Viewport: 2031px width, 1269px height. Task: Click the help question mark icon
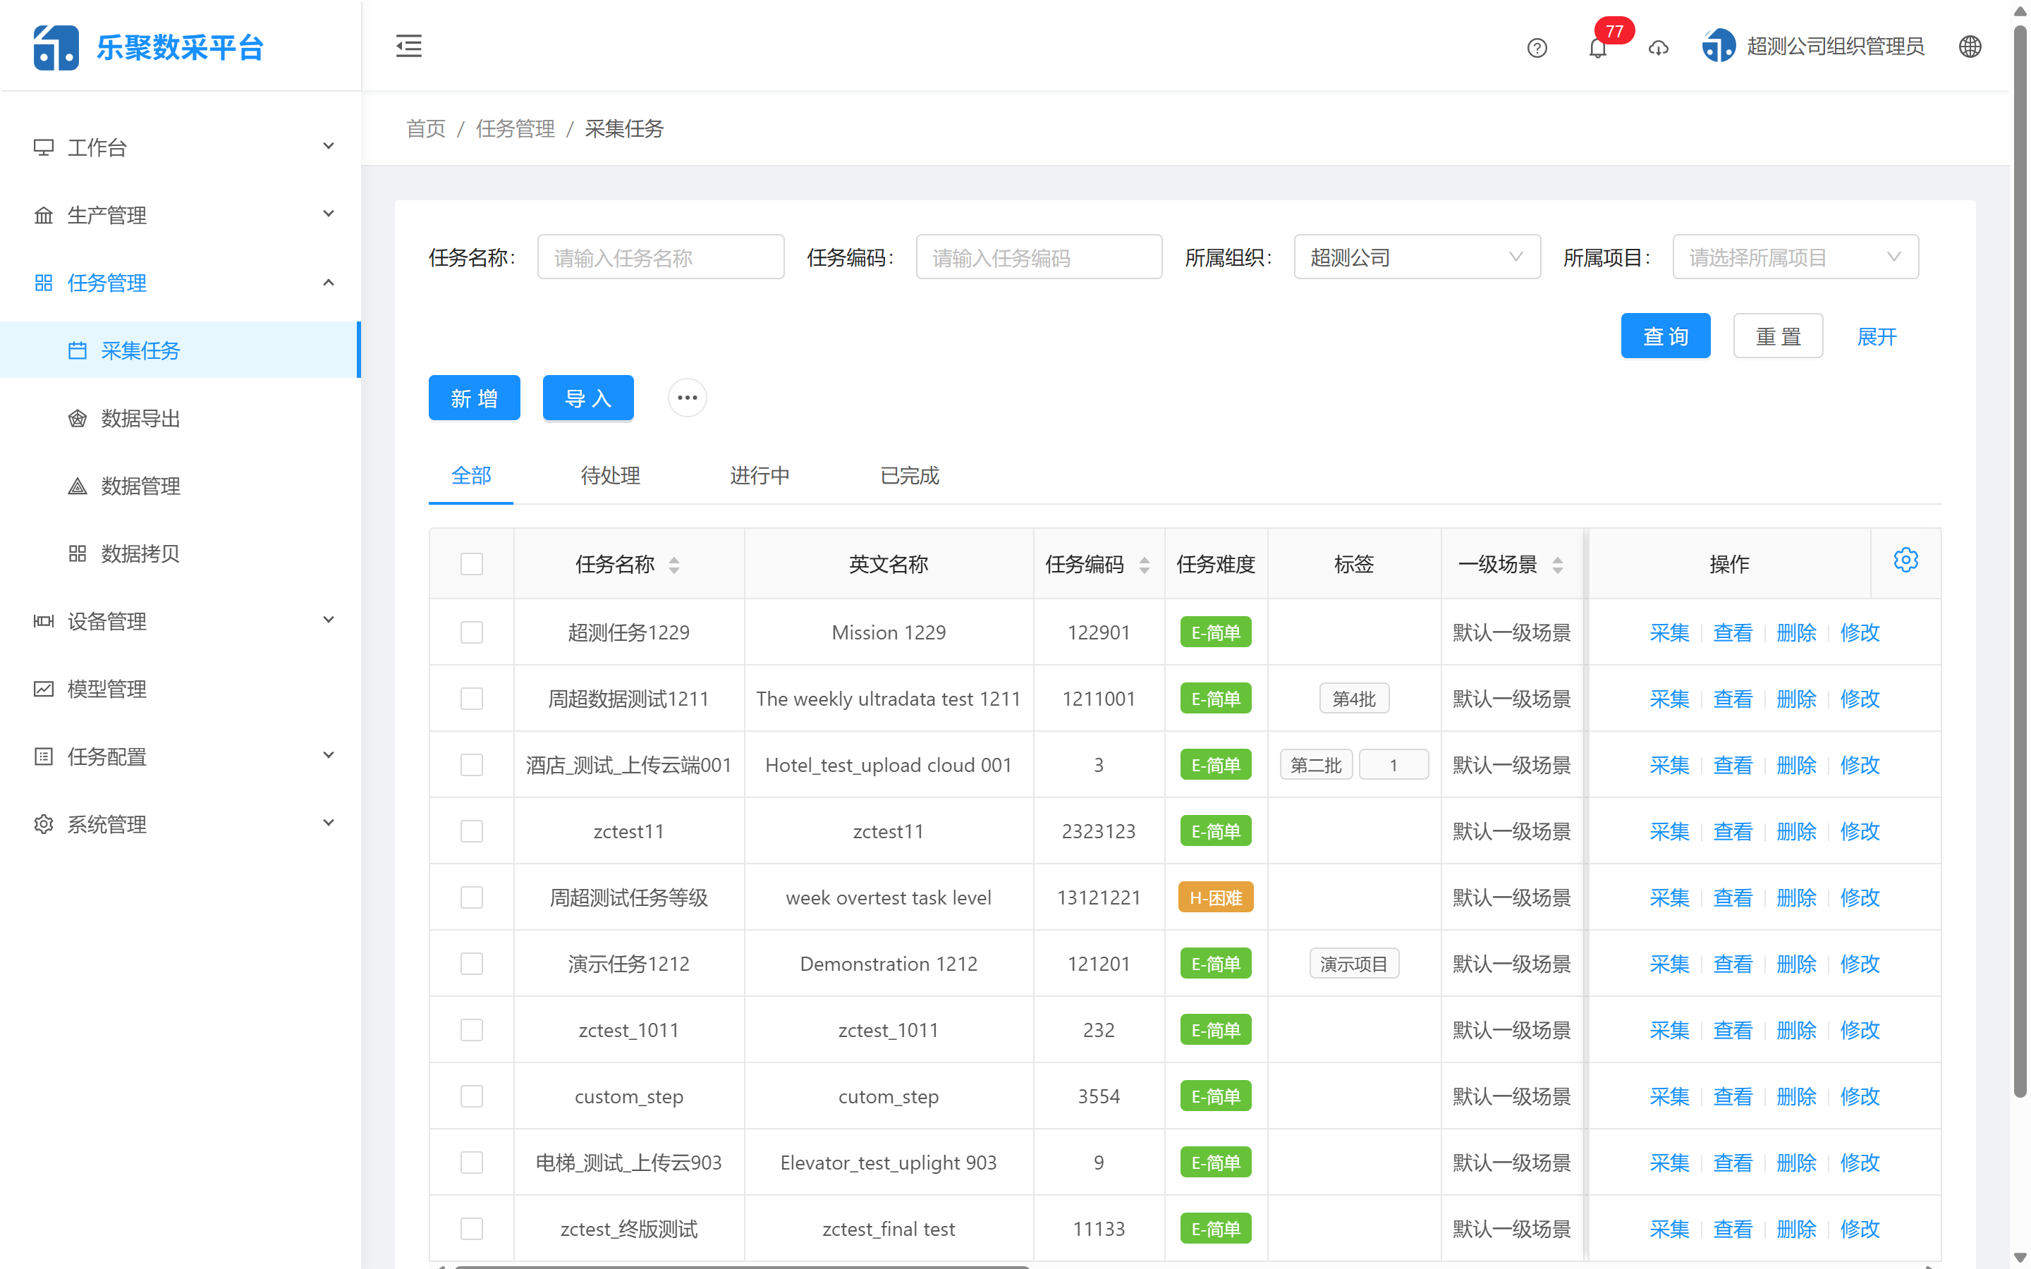[1537, 48]
